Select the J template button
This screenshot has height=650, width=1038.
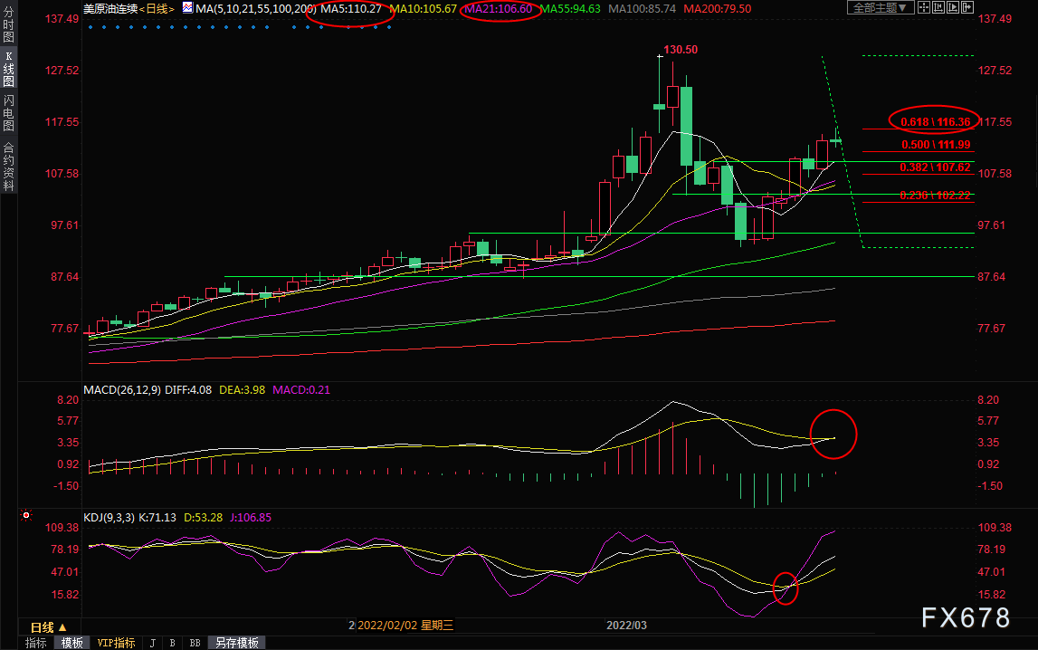153,643
